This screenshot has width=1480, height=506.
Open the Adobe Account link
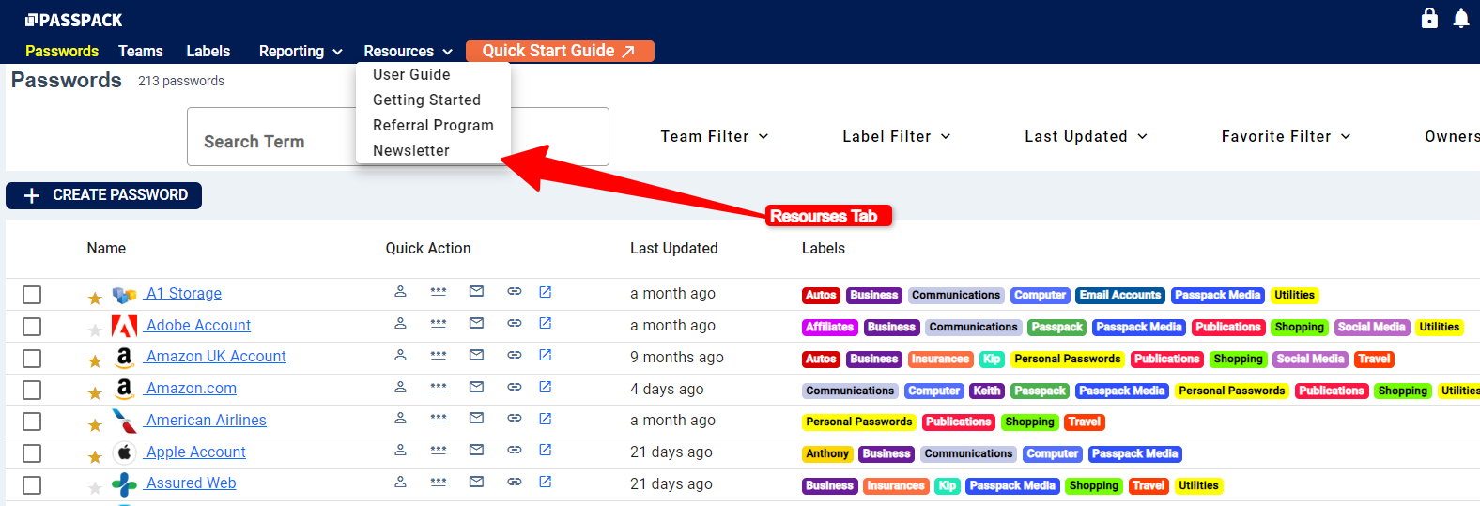(197, 325)
